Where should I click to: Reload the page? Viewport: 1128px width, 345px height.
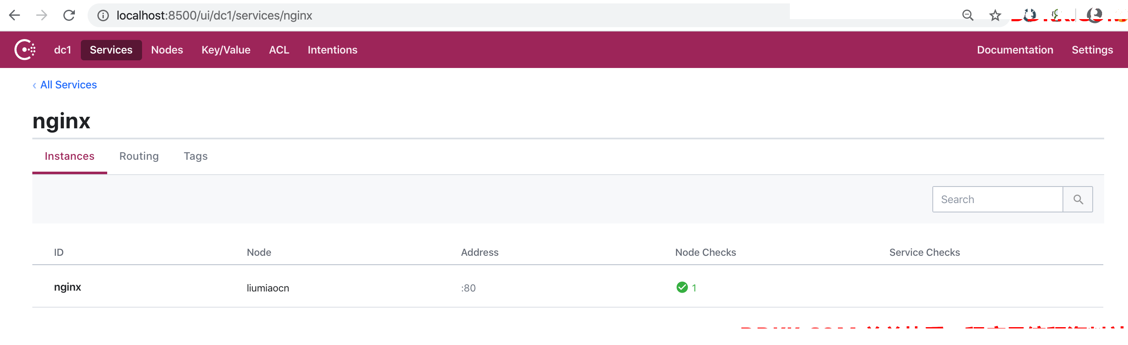(69, 15)
